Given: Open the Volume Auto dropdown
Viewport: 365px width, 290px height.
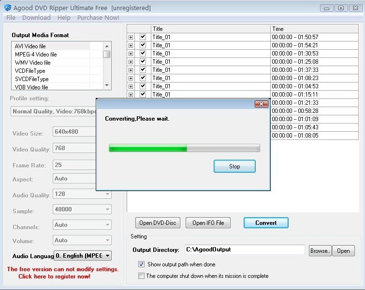Looking at the screenshot, I should click(x=82, y=240).
